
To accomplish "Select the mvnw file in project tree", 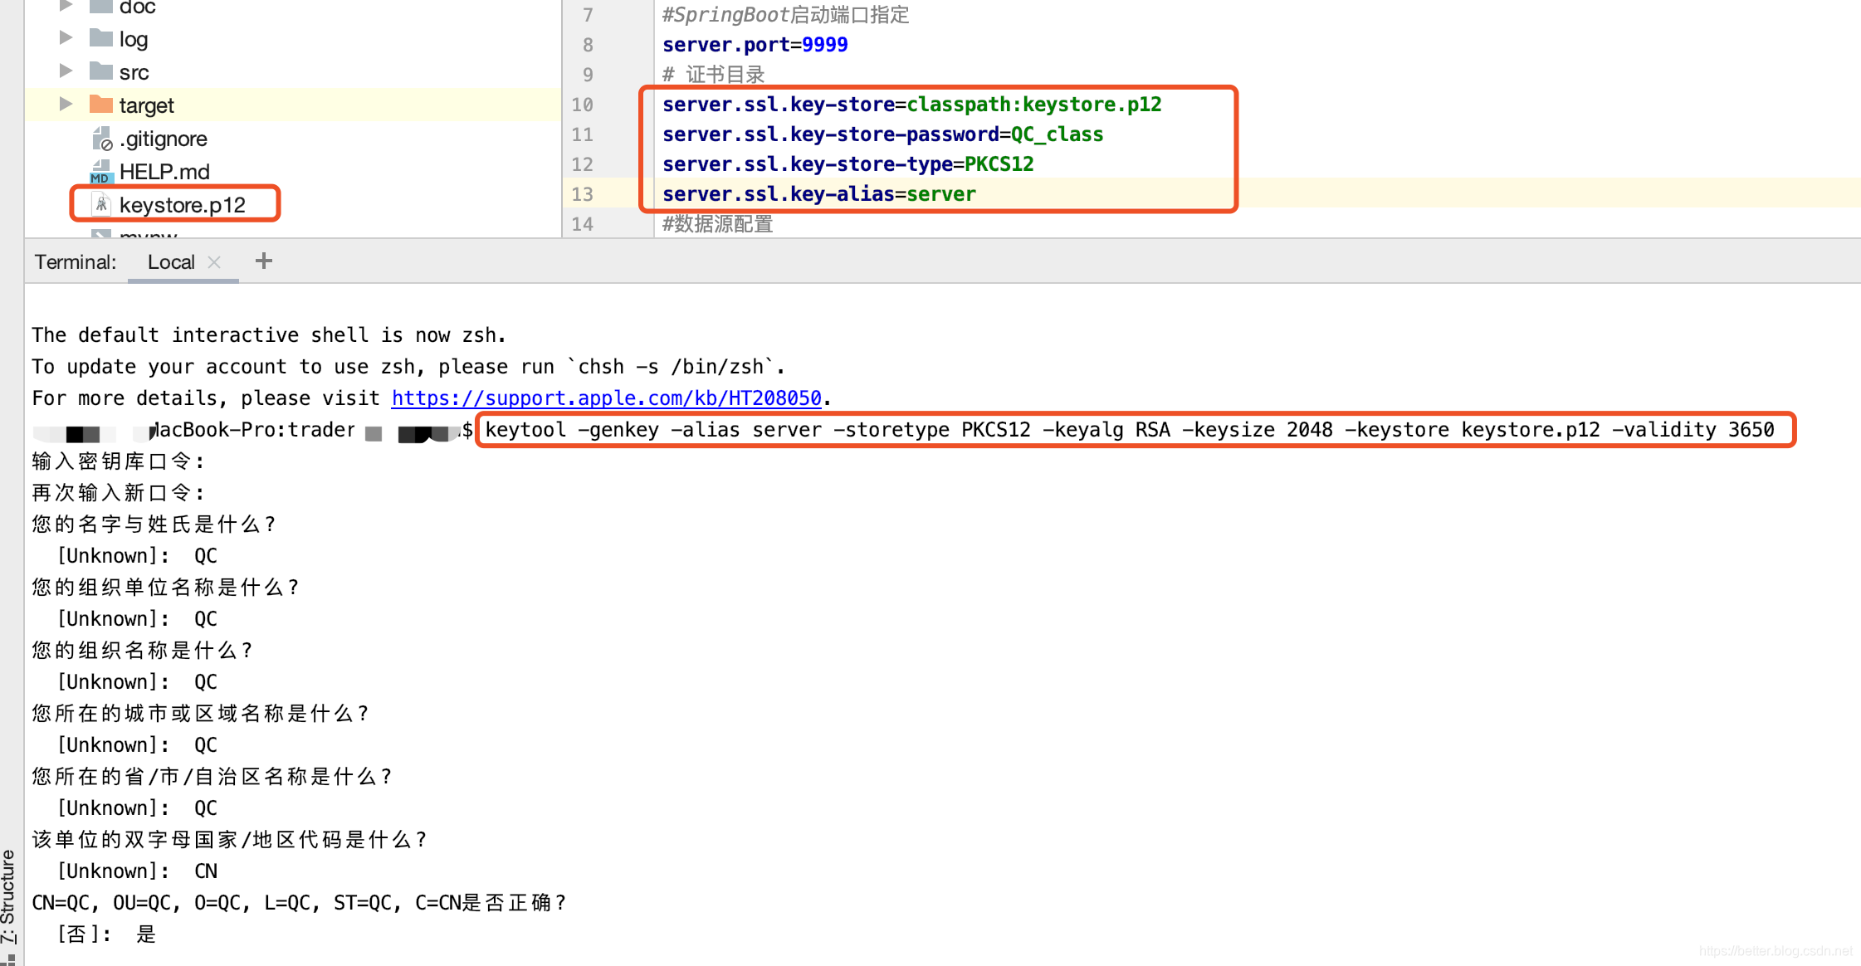I will click(x=149, y=237).
